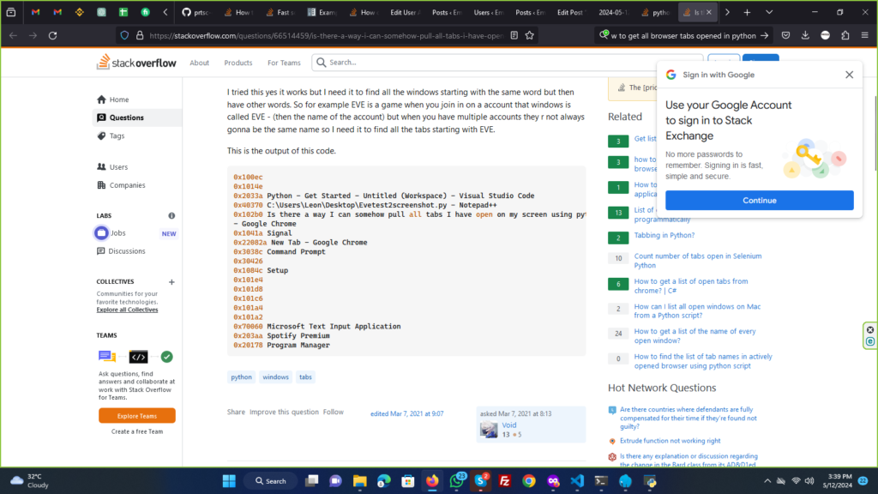Open Visual Studio Code from the taskbar
This screenshot has height=494, width=878.
click(x=577, y=481)
